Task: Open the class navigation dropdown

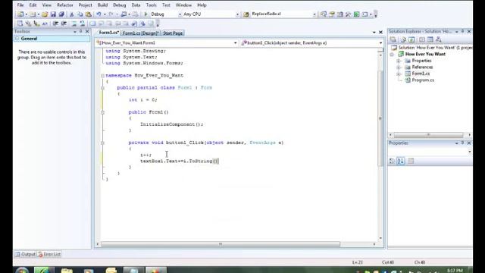Action: 236,43
